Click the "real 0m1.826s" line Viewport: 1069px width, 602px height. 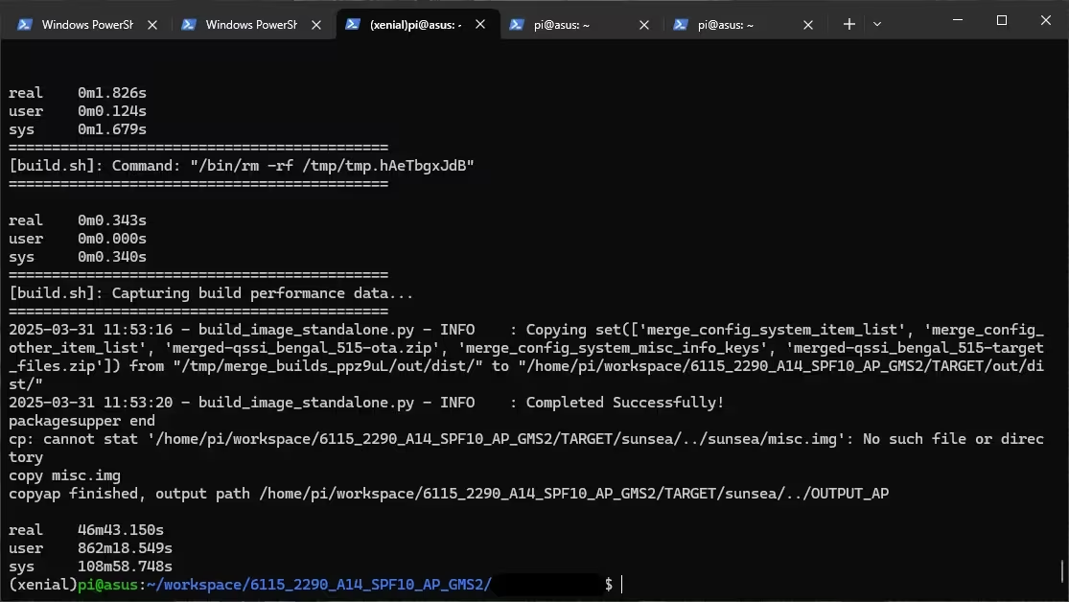pyautogui.click(x=77, y=93)
